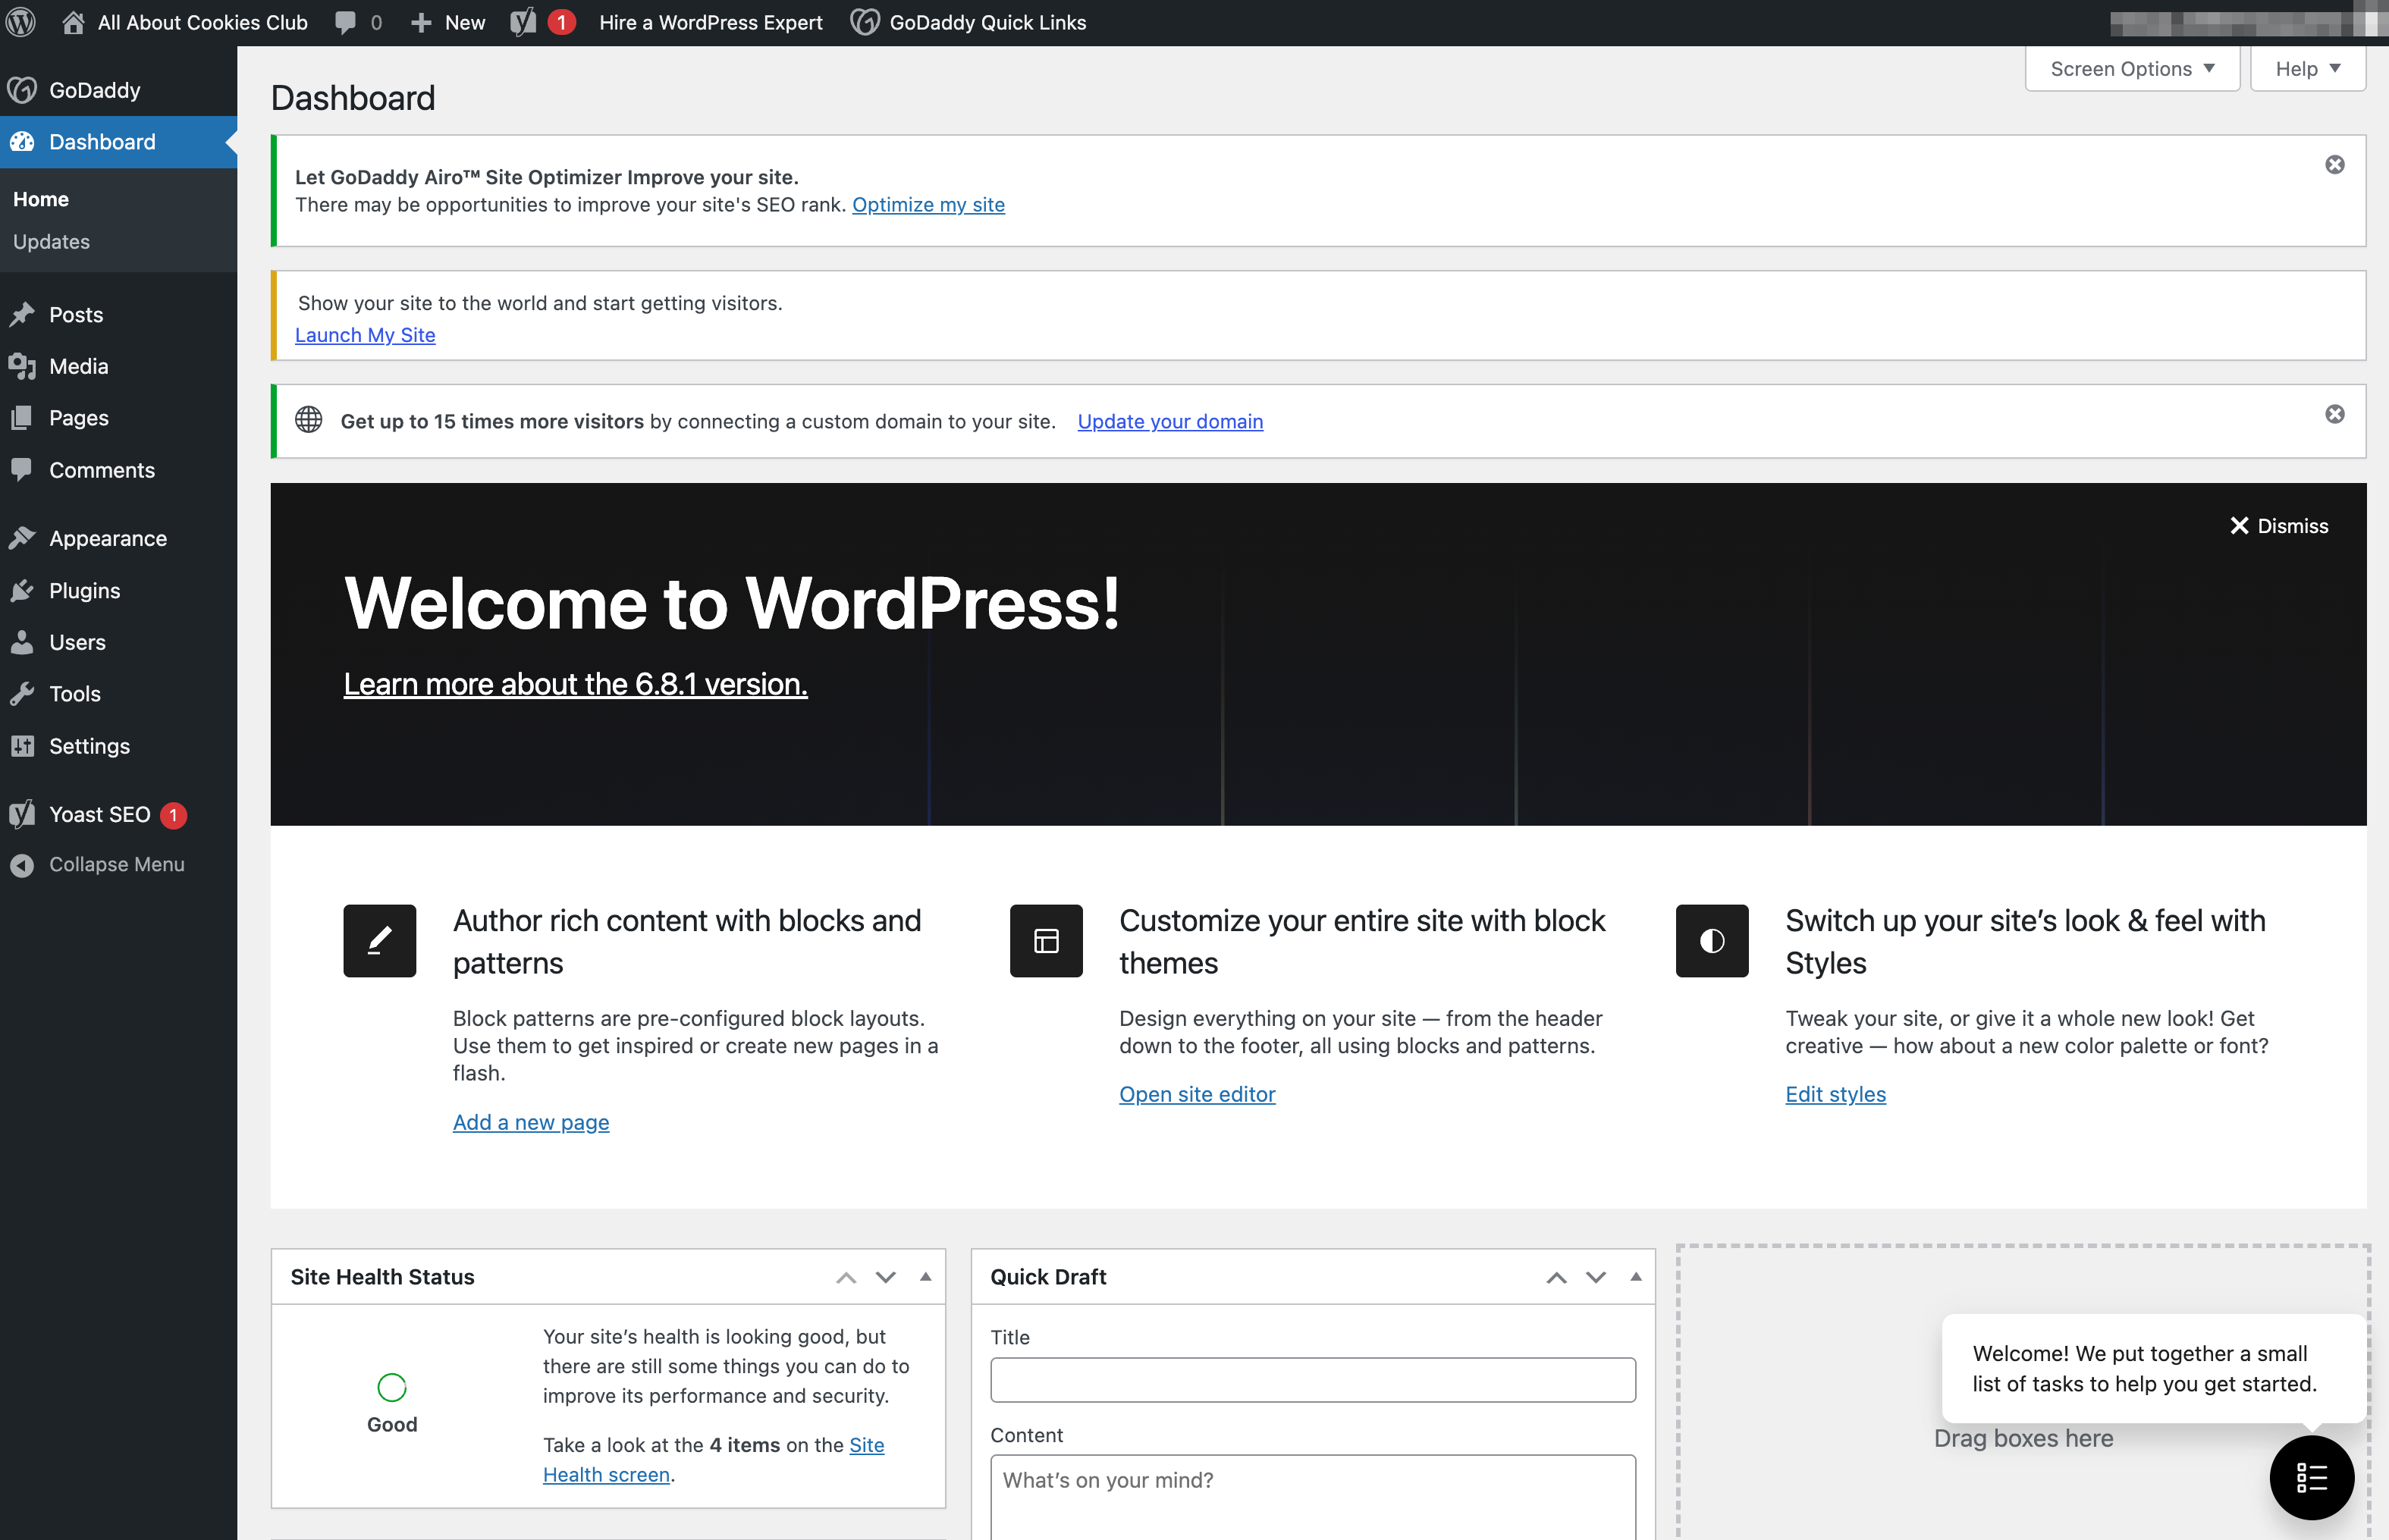This screenshot has height=1540, width=2389.
Task: Click the layout icon for block themes
Action: (x=1046, y=941)
